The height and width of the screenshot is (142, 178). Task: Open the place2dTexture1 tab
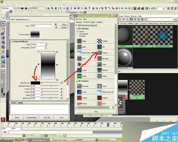[x=22, y=20]
